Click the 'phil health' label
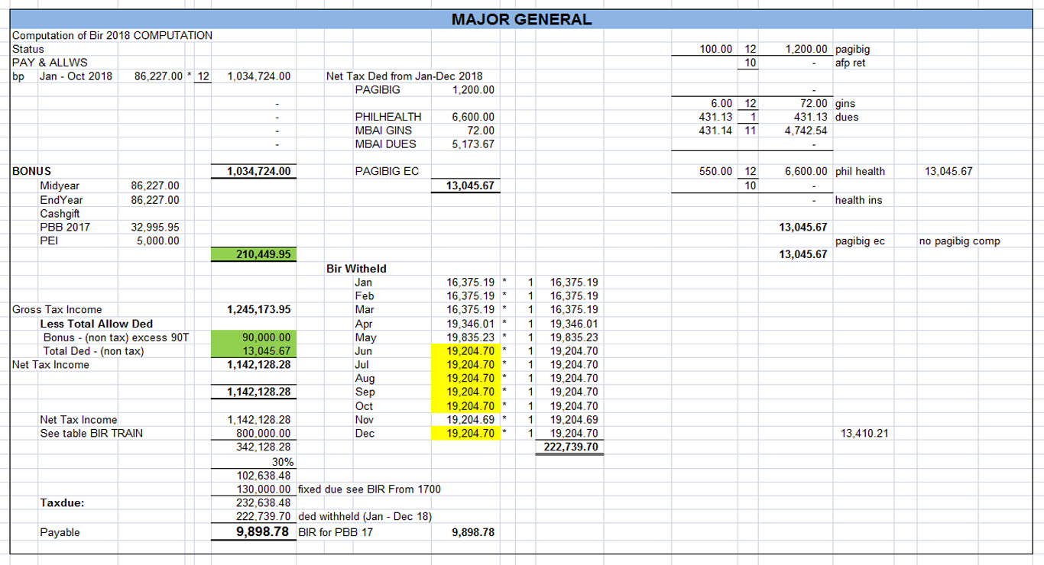 860,172
